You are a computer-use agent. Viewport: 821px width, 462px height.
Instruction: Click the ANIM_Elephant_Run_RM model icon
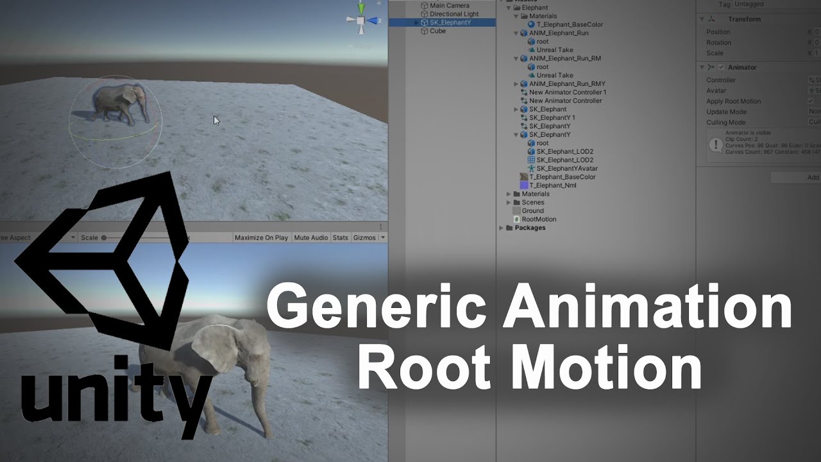[524, 58]
